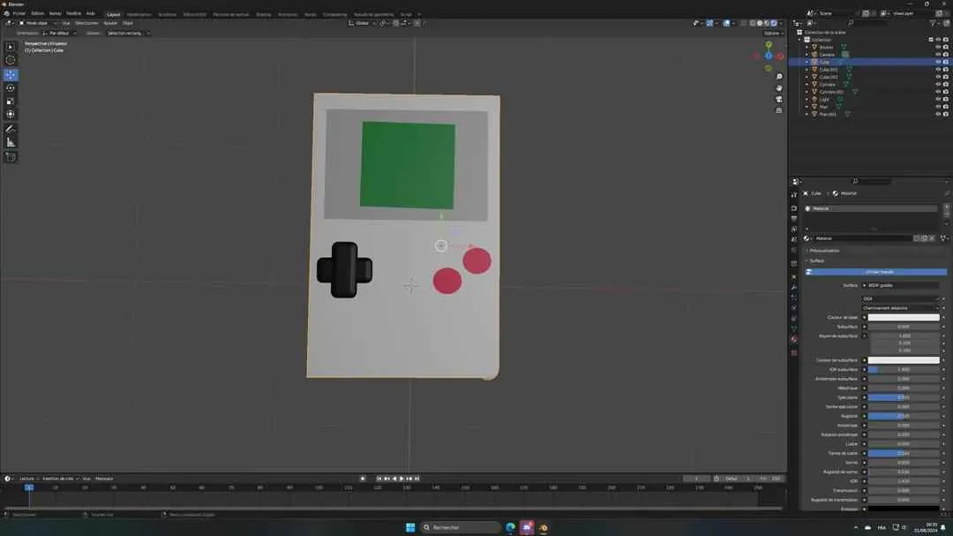This screenshot has height=536, width=953.
Task: Activate the Measure tool in the left toolbar
Action: (x=11, y=142)
